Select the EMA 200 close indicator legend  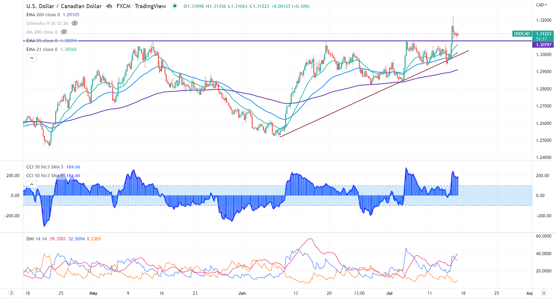pos(53,15)
